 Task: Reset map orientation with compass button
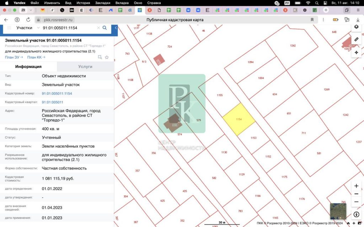pyautogui.click(x=356, y=215)
